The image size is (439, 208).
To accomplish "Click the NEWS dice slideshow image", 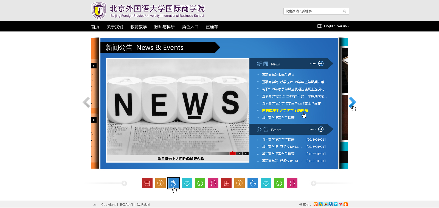I will point(178,107).
